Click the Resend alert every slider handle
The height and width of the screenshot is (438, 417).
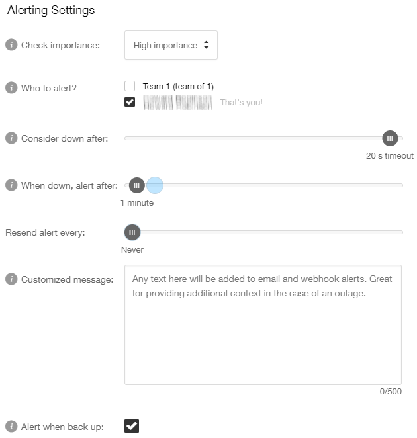click(132, 232)
